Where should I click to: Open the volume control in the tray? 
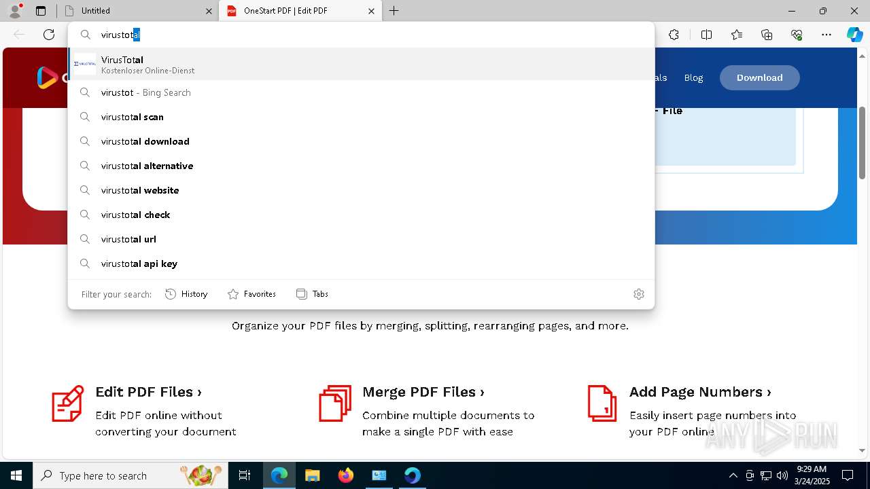pos(782,475)
